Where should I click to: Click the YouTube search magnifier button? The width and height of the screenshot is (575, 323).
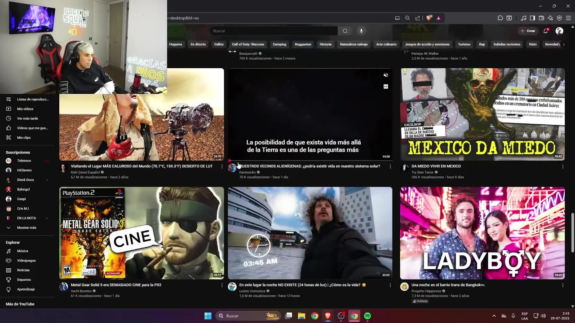tap(345, 31)
